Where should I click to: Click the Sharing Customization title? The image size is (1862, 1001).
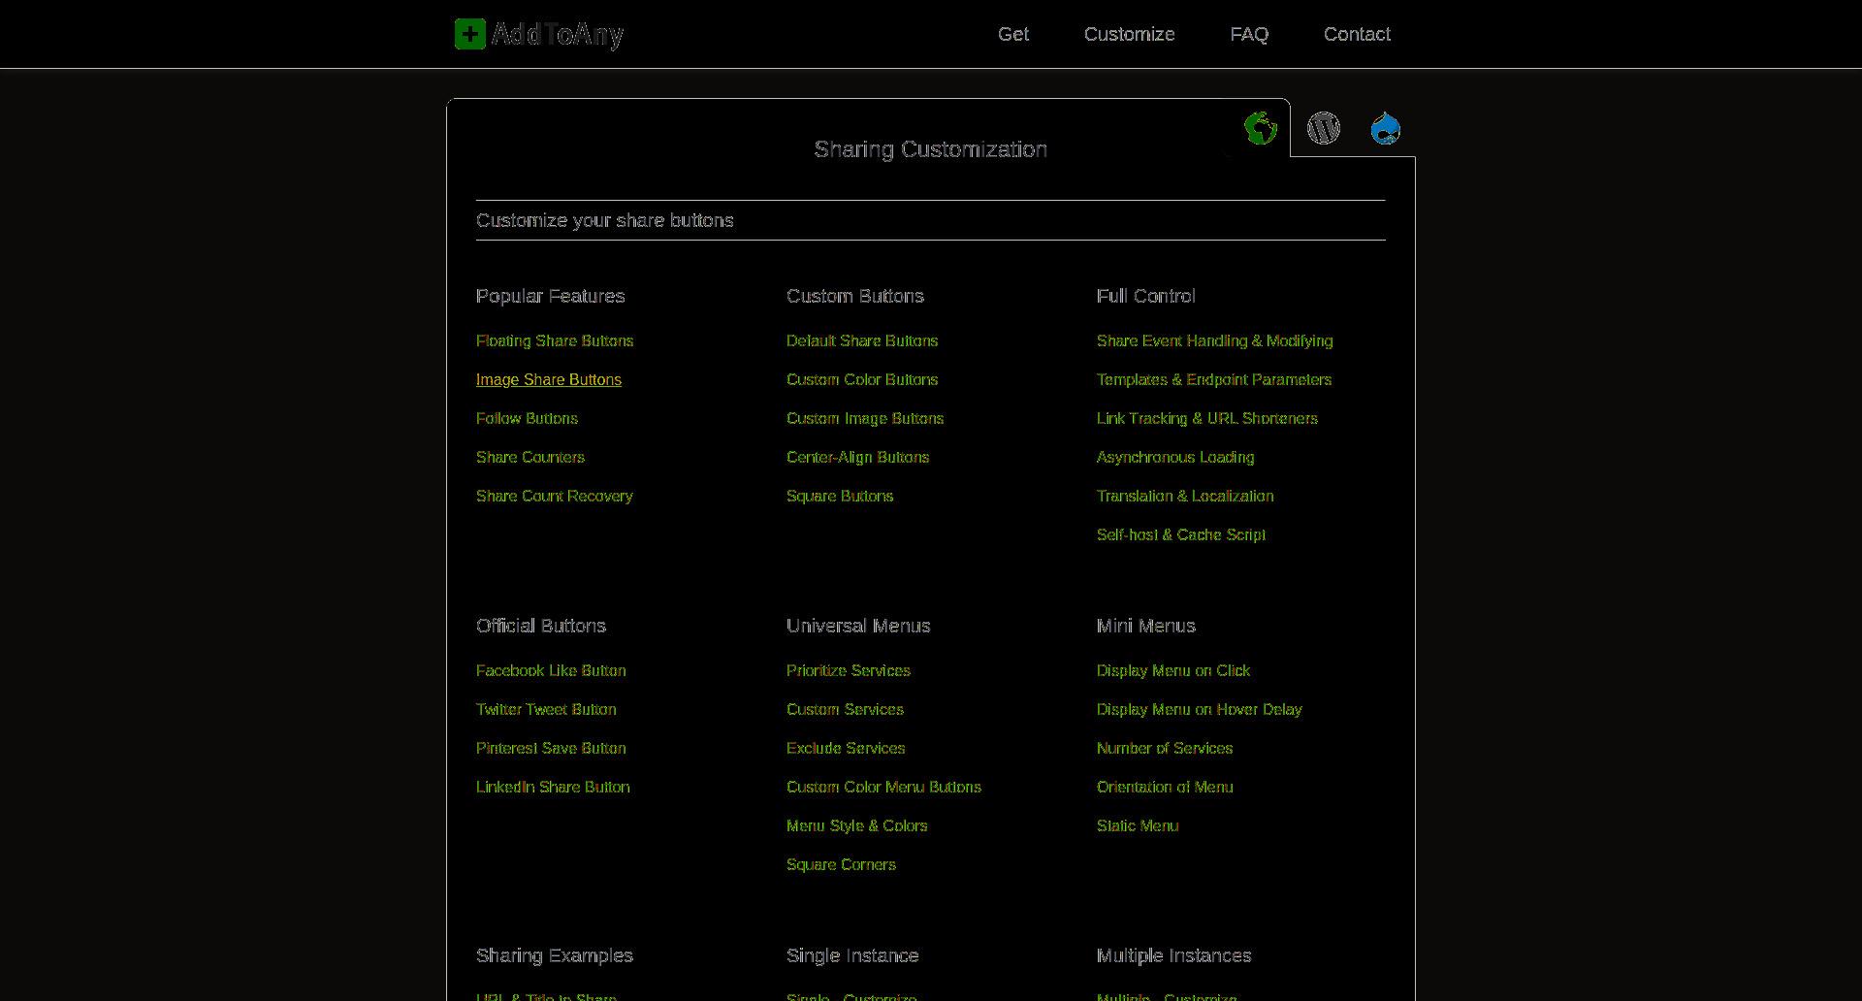(x=931, y=149)
